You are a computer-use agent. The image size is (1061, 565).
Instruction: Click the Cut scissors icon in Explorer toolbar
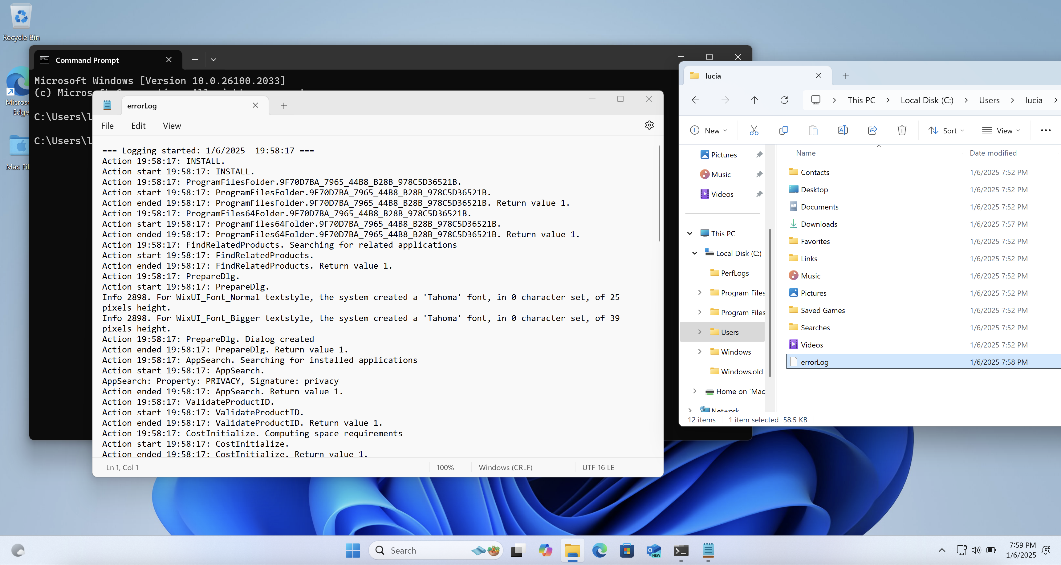(x=754, y=131)
